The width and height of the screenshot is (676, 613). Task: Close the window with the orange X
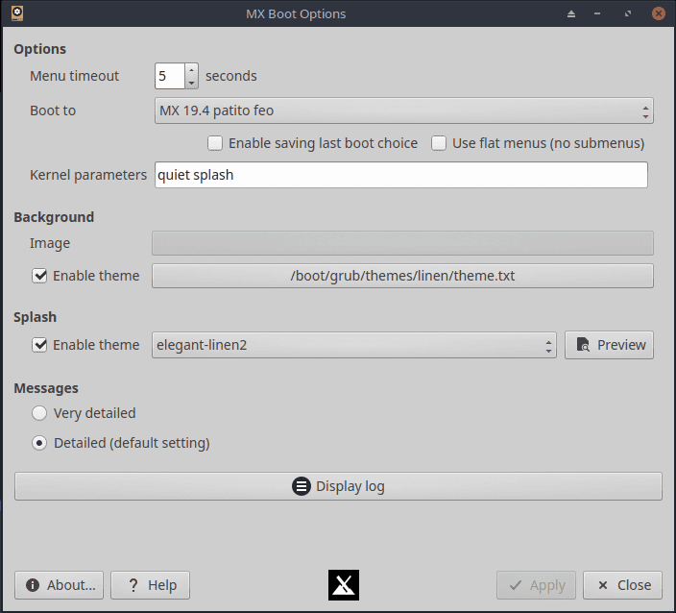(659, 13)
